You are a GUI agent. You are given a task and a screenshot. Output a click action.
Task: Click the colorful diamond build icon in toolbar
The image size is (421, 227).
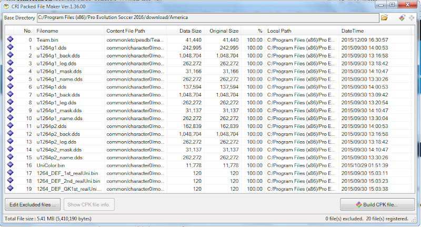[x=402, y=18]
